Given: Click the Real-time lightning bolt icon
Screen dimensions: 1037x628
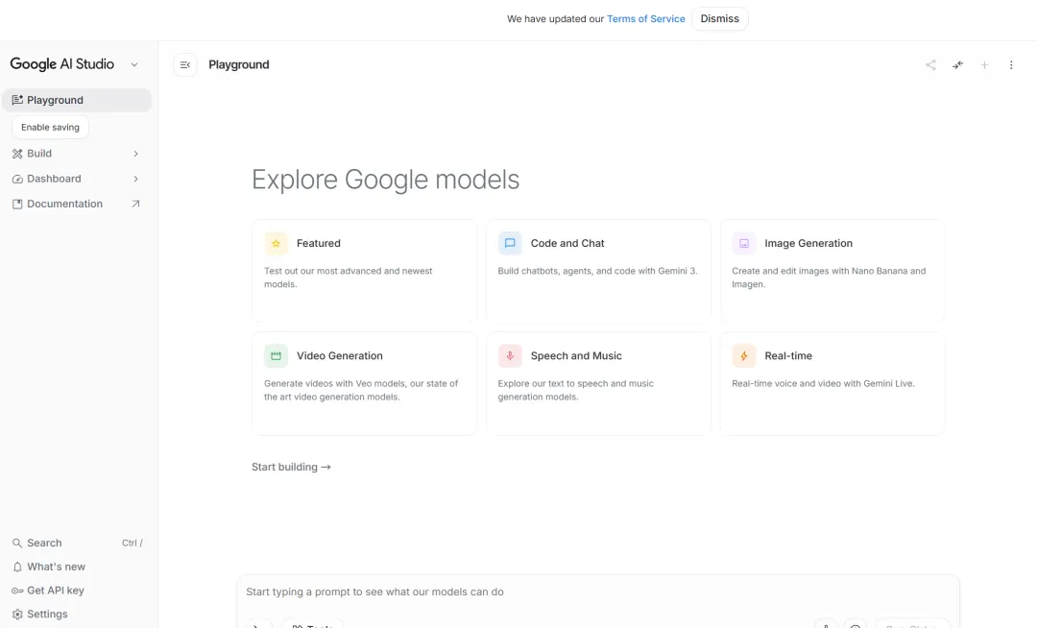Looking at the screenshot, I should (x=744, y=356).
